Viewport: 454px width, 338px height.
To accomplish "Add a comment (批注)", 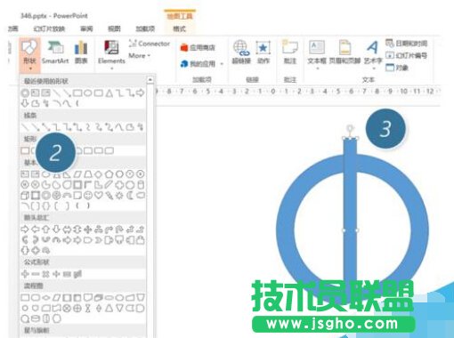I will 290,52.
